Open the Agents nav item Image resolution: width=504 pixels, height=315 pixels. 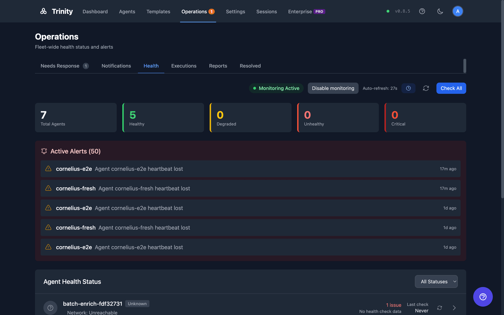[127, 12]
